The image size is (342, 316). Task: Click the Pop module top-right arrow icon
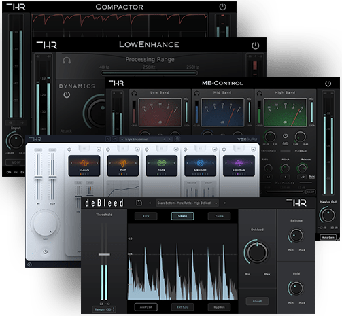pyautogui.click(x=137, y=149)
